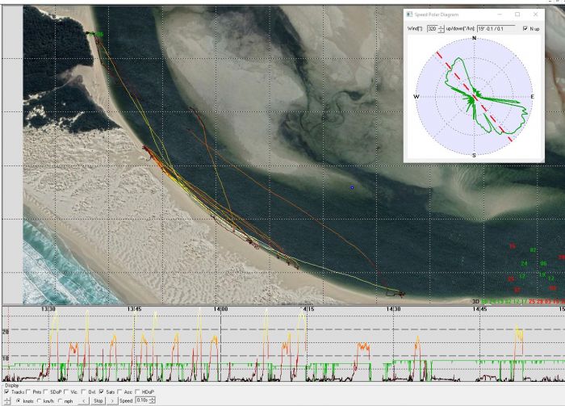Close the Speed Polar Diagram window
565x406 pixels.
[535, 15]
